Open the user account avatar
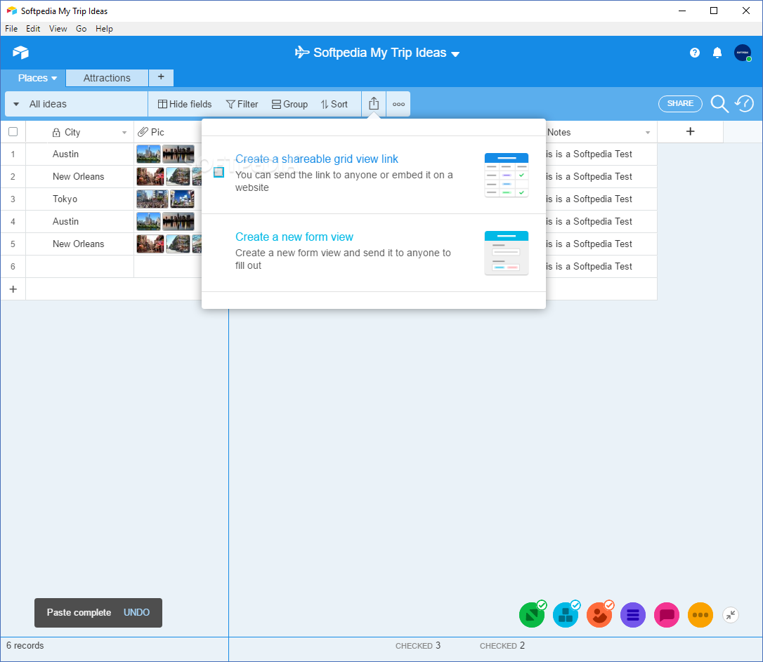The image size is (763, 662). [x=743, y=53]
